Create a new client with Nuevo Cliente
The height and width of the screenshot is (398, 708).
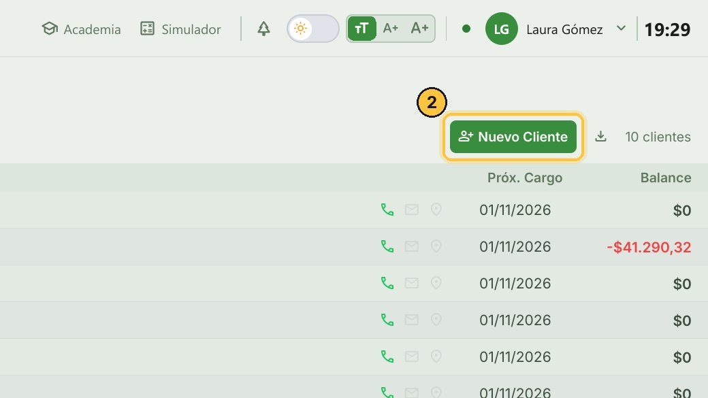pos(513,137)
